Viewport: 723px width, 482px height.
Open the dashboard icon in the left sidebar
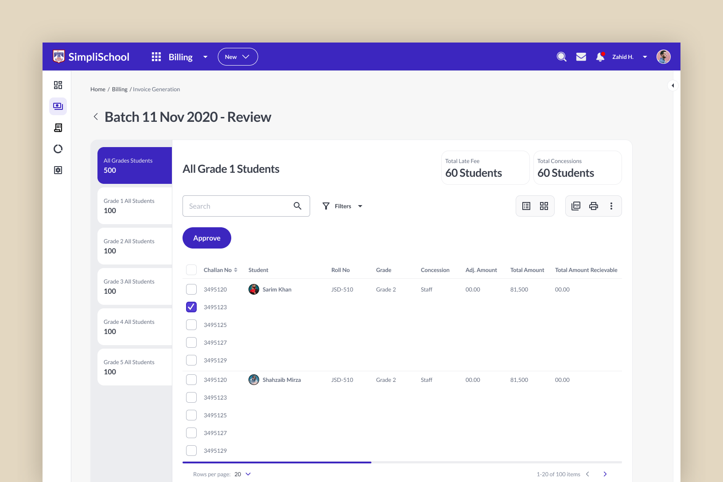tap(58, 85)
